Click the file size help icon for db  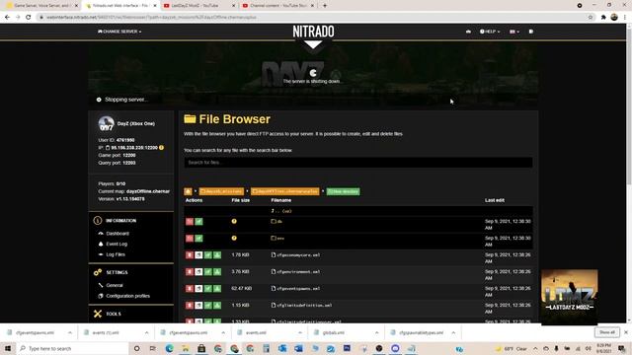[234, 221]
